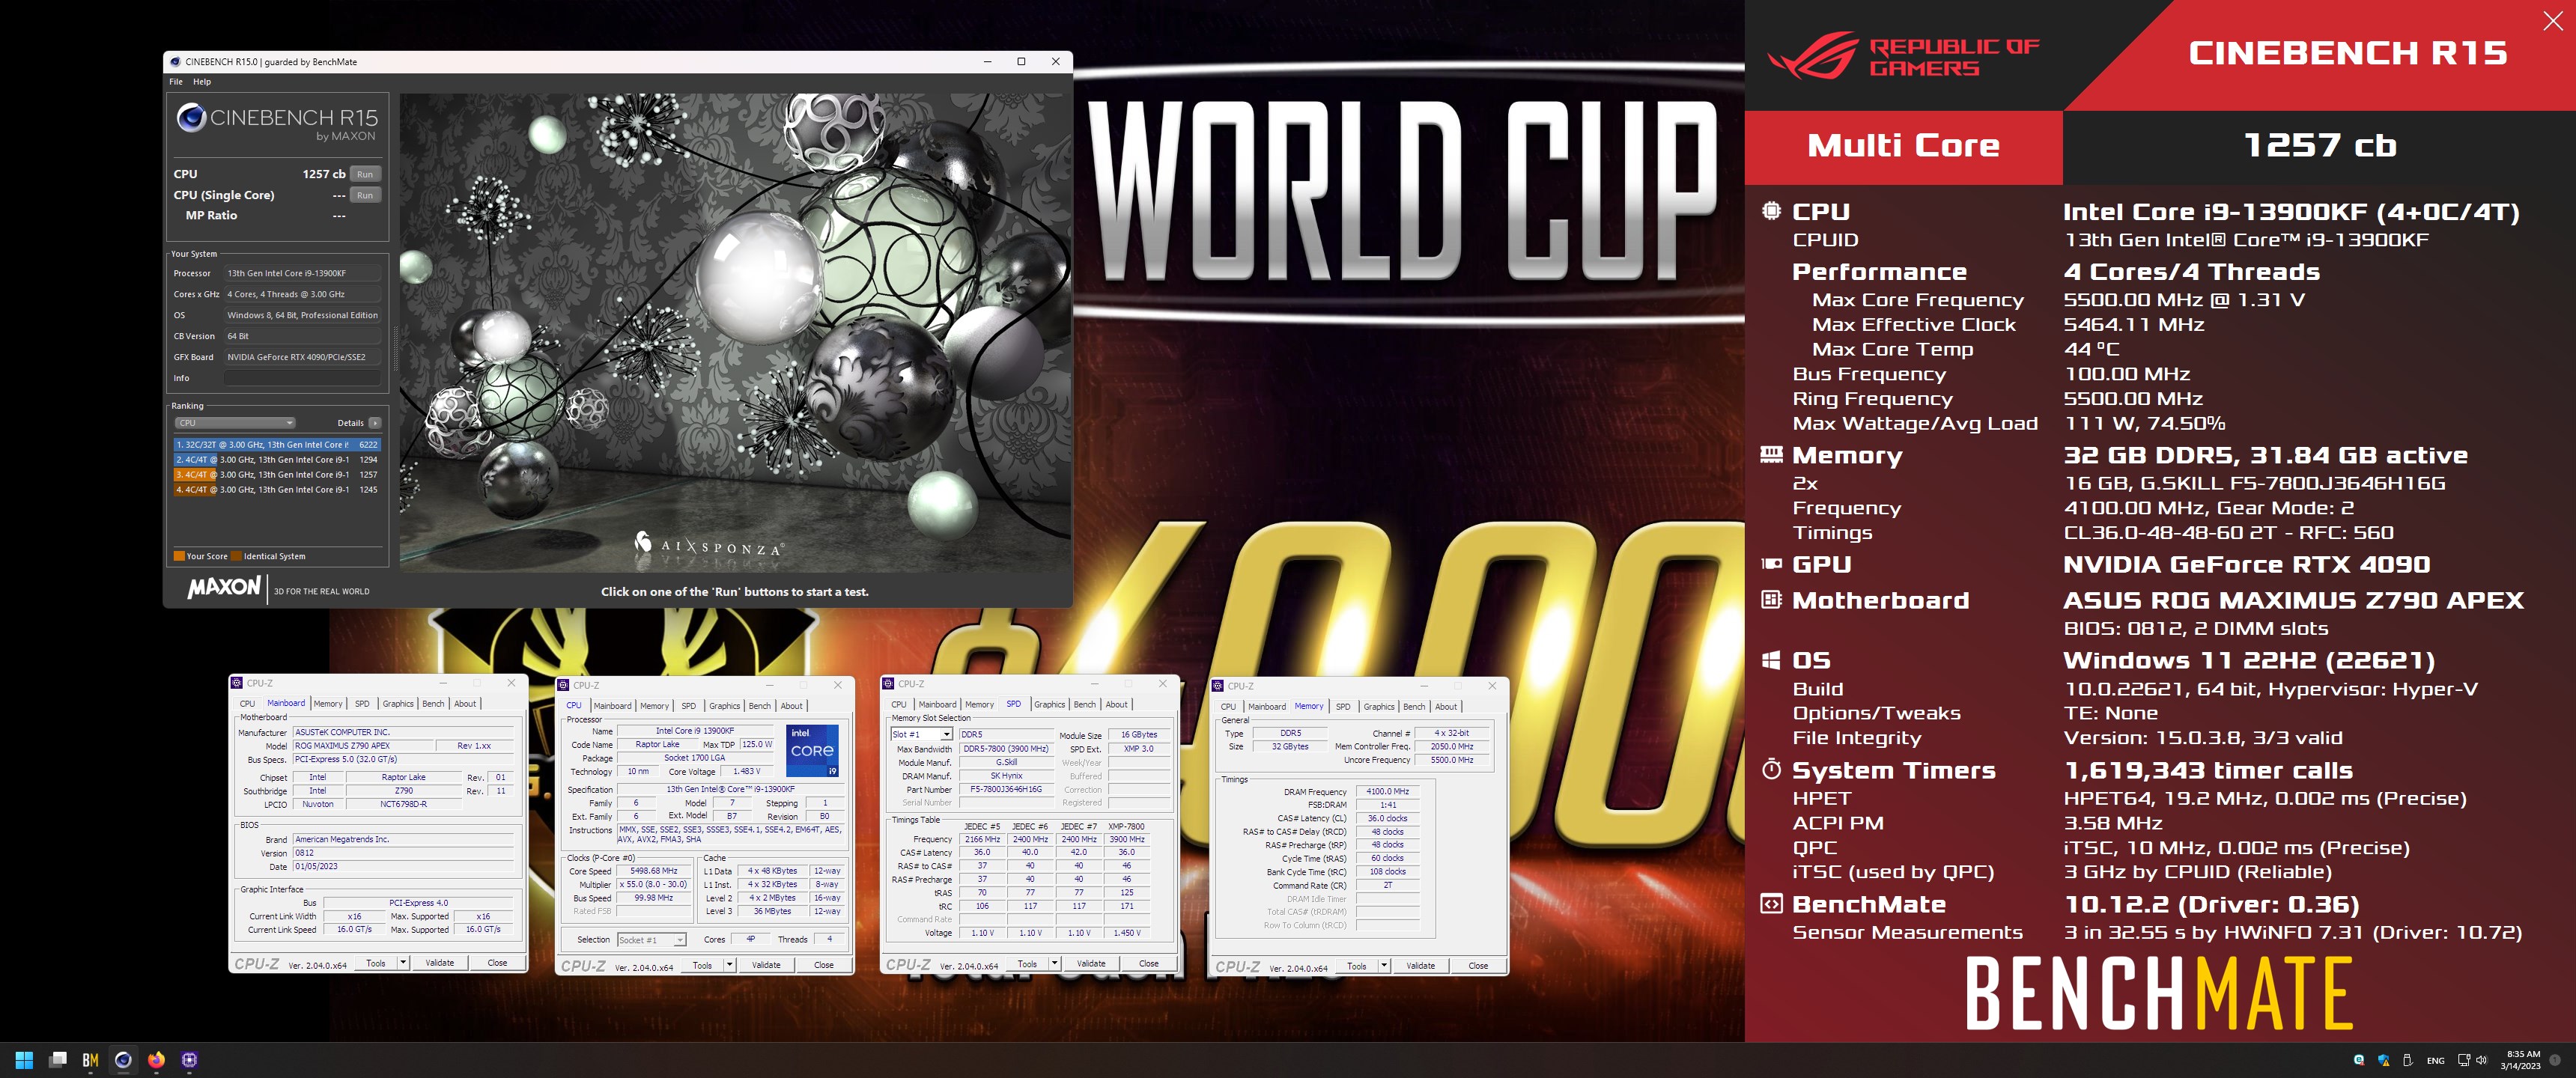This screenshot has width=2576, height=1078.
Task: Open the volume control in tray
Action: [x=2481, y=1060]
